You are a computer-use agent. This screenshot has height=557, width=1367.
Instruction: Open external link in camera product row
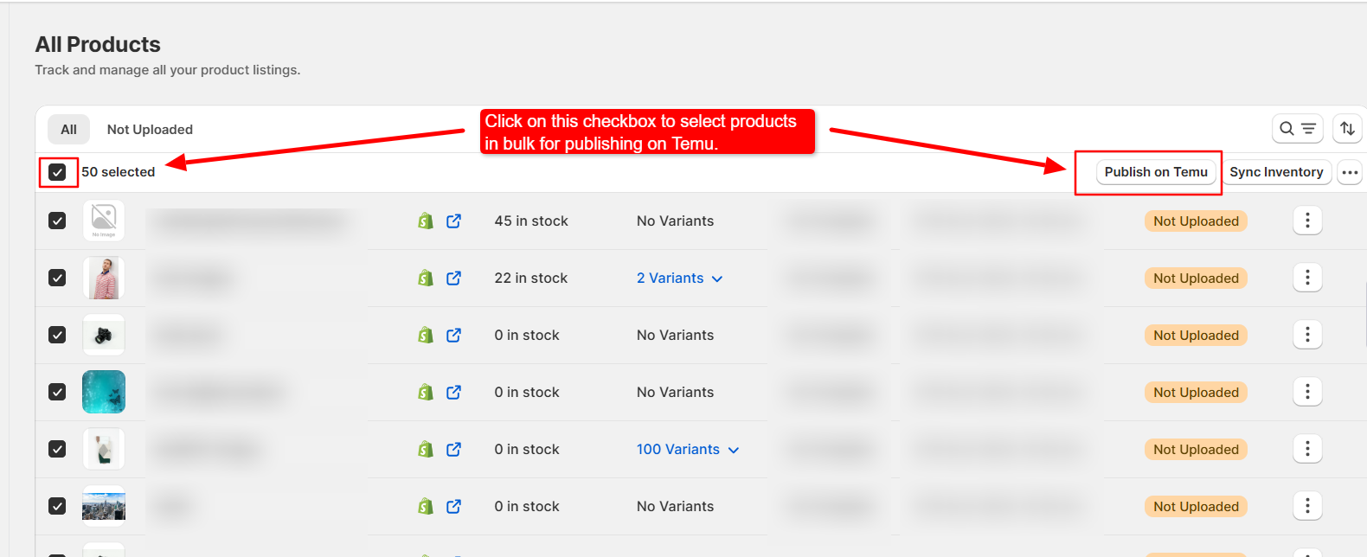coord(453,336)
